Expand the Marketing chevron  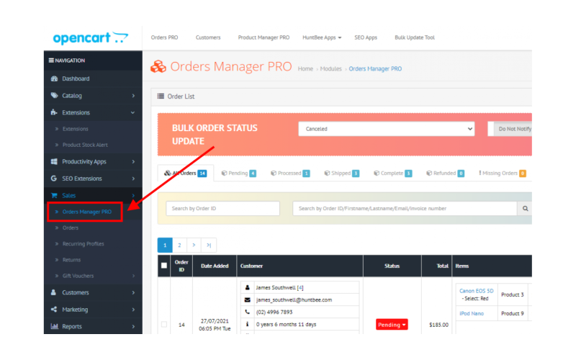pyautogui.click(x=133, y=310)
